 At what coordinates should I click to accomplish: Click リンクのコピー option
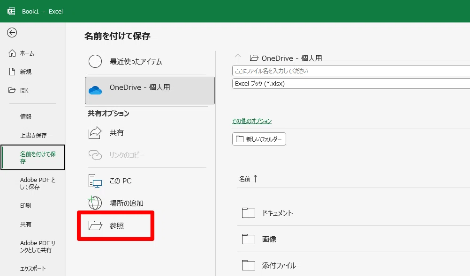127,155
